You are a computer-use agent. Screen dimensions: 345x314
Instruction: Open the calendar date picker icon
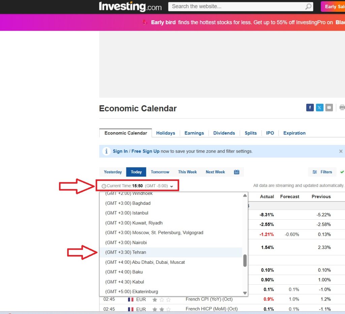point(237,172)
